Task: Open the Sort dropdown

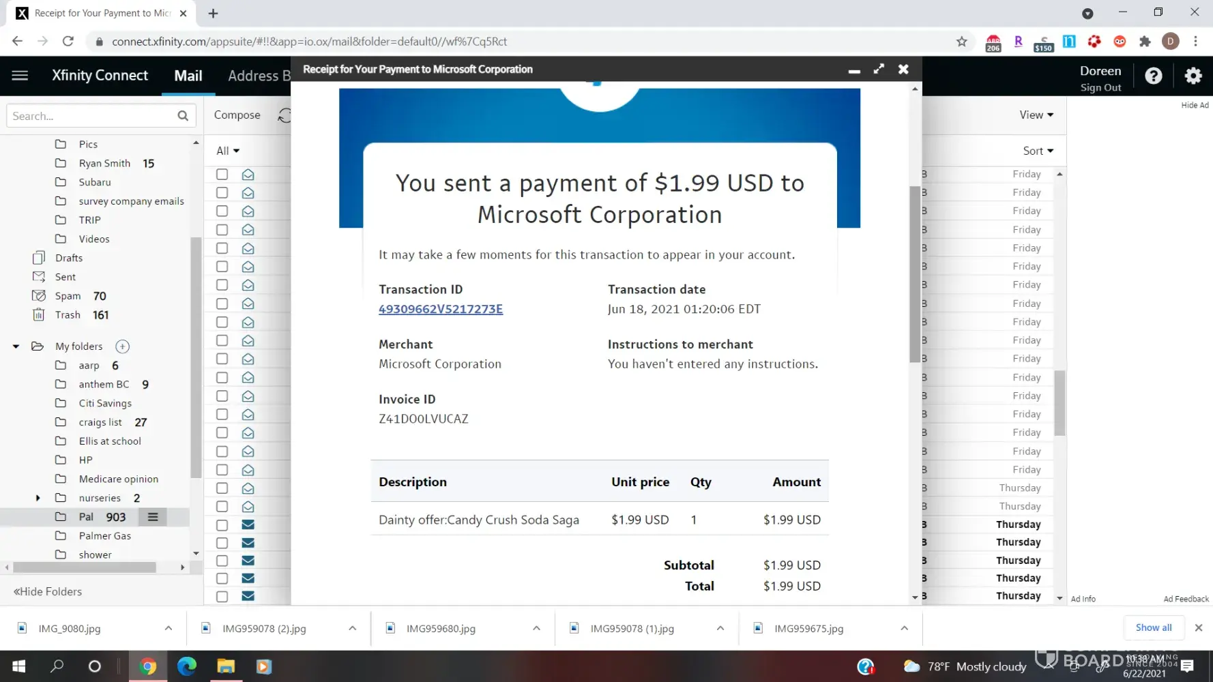Action: [1038, 151]
